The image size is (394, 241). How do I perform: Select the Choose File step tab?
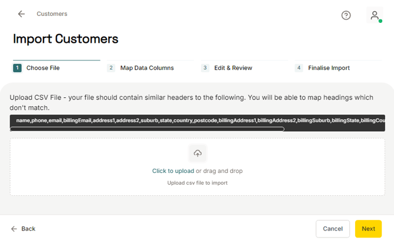point(42,68)
